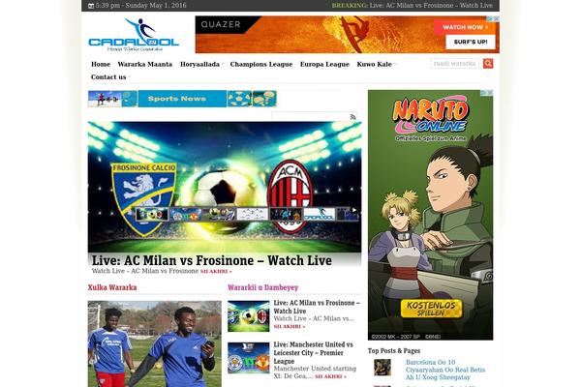Expand the Contact us menu
This screenshot has height=387, width=581.
click(x=110, y=77)
